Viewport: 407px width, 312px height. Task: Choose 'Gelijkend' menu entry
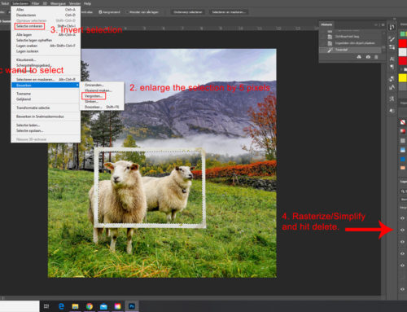coord(46,99)
